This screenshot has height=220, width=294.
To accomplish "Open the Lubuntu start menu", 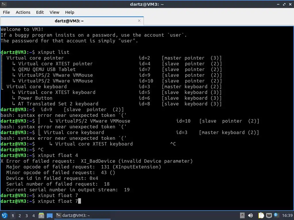I will [5, 215].
